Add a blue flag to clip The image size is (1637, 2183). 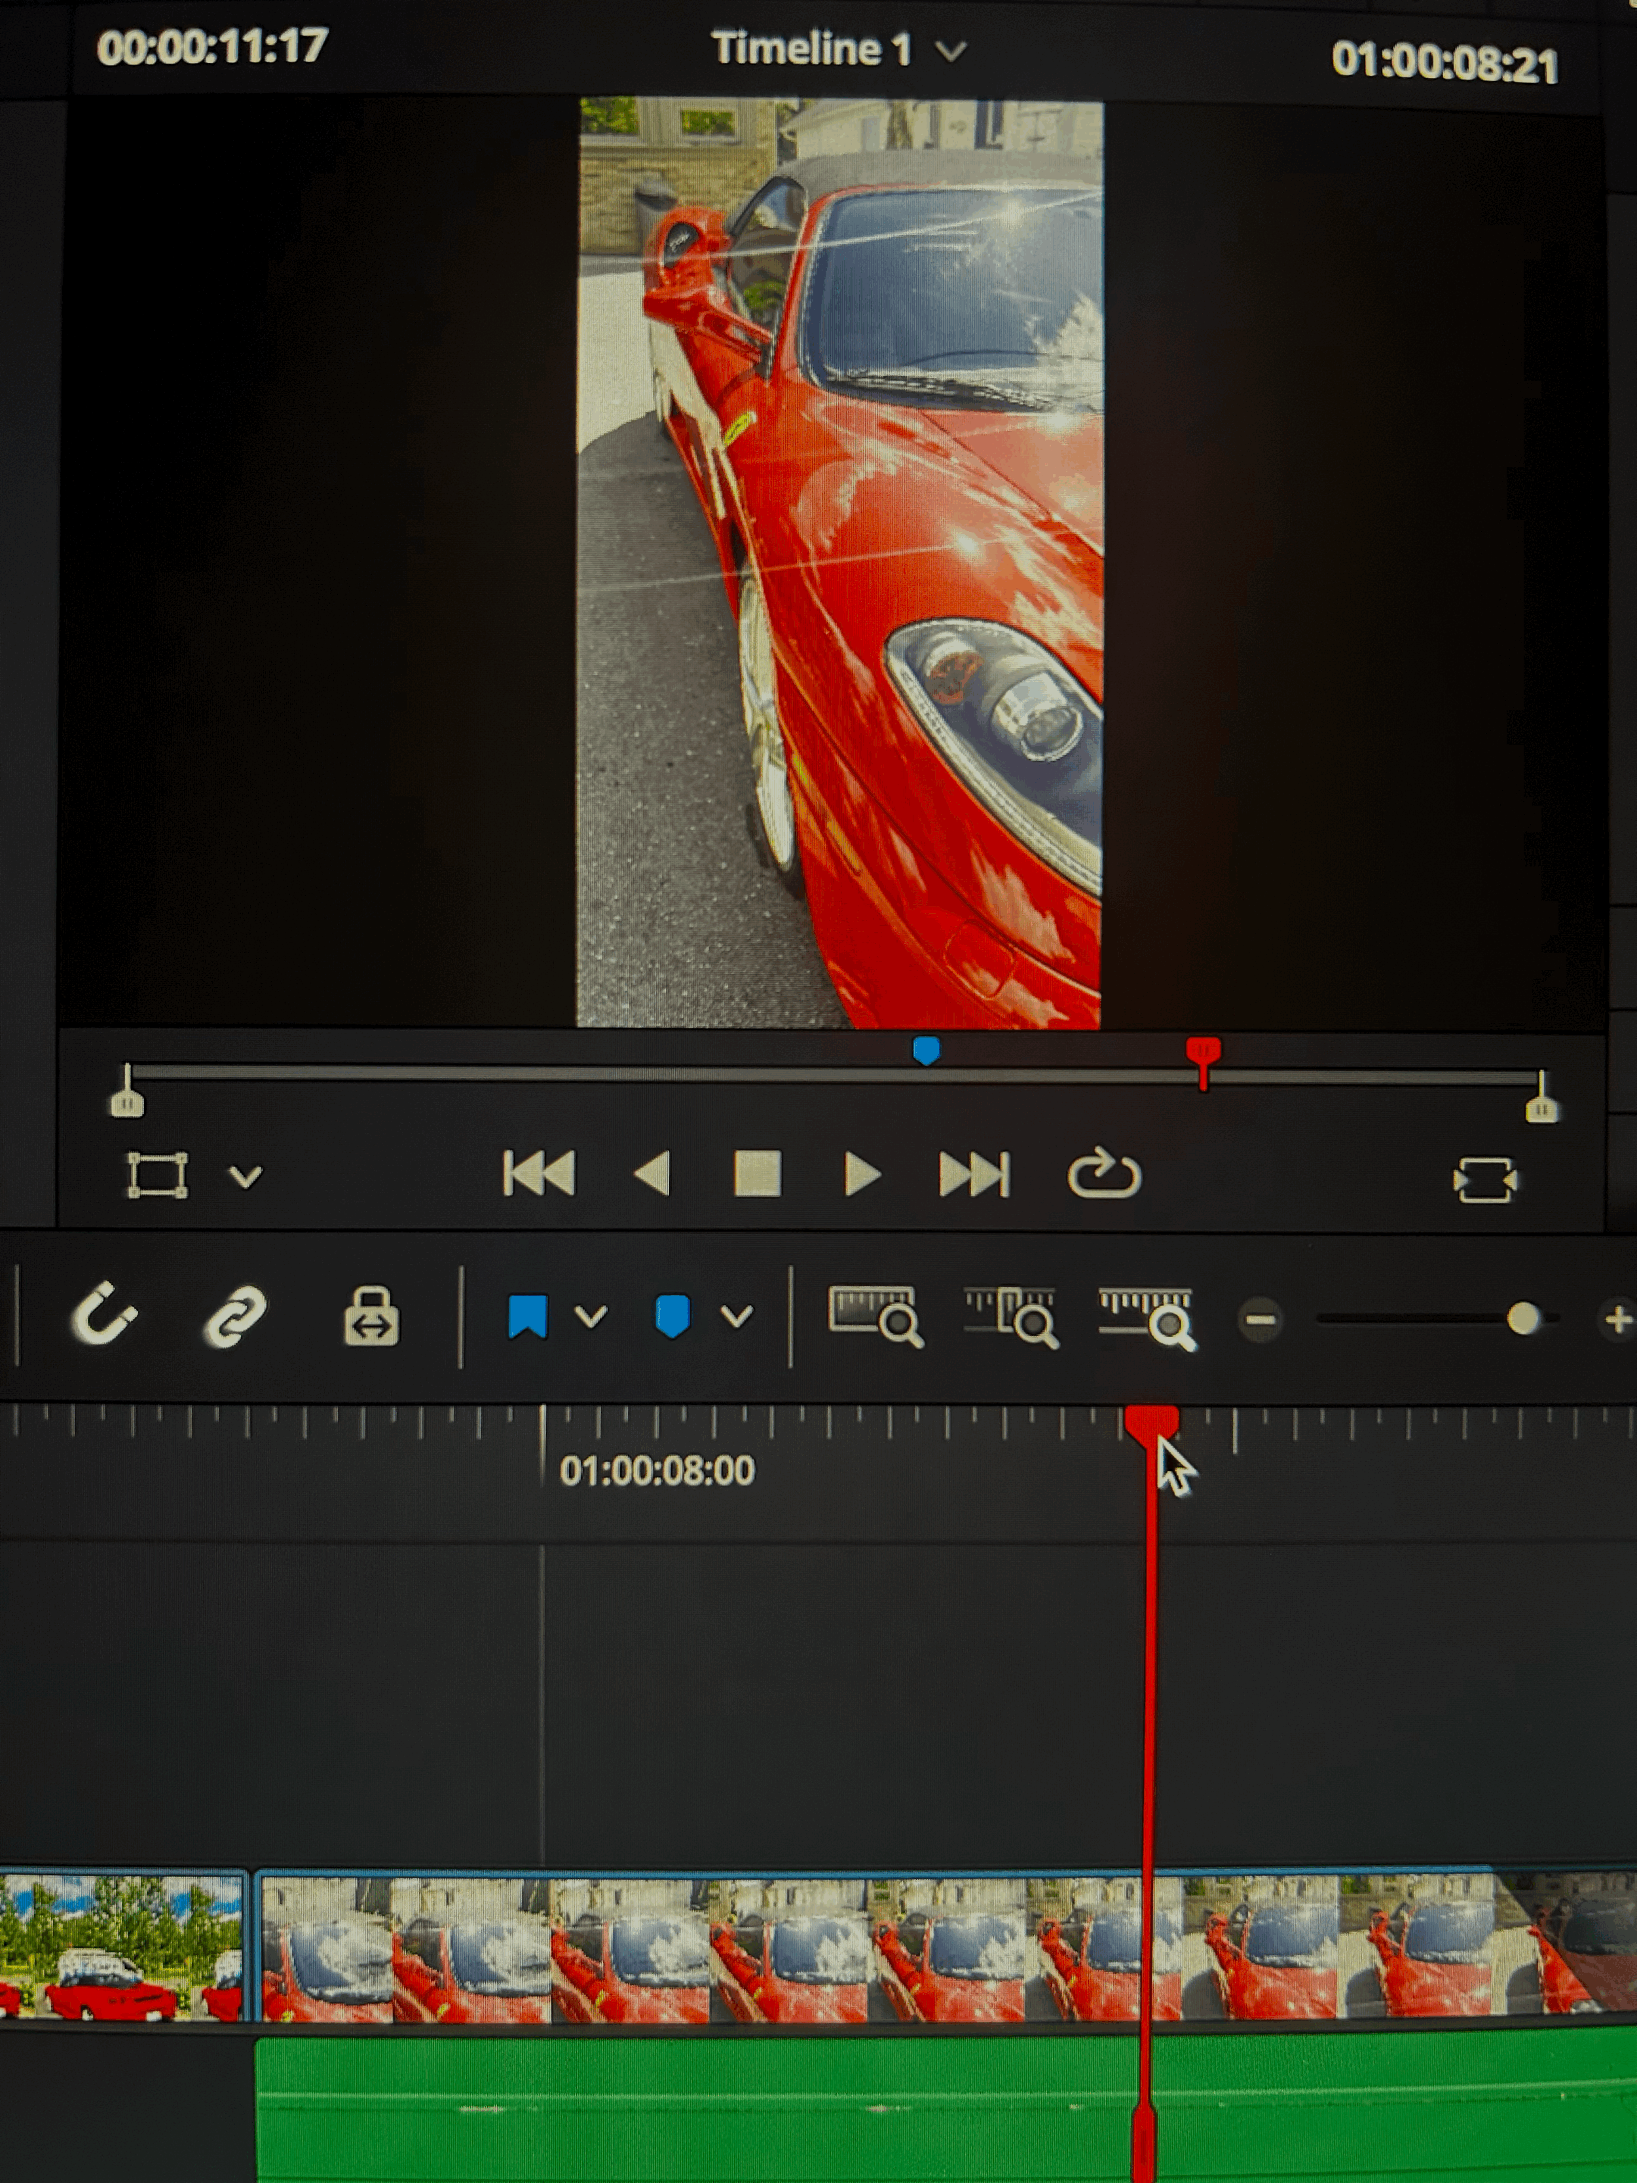pyautogui.click(x=527, y=1316)
